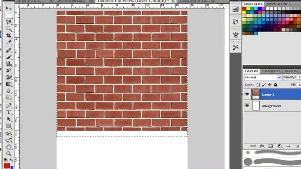Select the Lasso tool
The image size is (301, 169).
(8, 22)
